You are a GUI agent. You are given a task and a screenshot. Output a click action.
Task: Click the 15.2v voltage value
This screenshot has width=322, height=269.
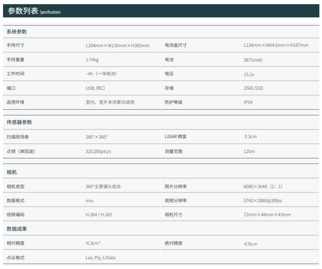(x=249, y=74)
